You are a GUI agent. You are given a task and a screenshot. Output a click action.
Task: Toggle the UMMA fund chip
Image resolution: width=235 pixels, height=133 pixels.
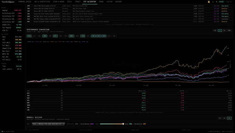click(x=45, y=36)
